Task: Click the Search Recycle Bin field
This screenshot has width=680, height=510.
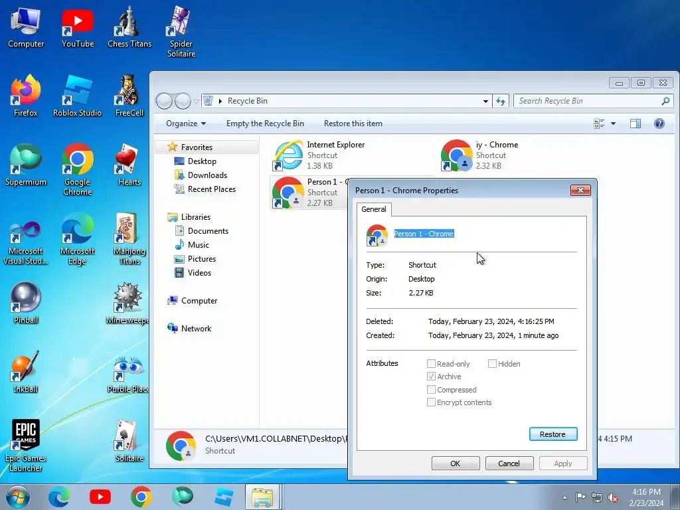Action: tap(593, 101)
